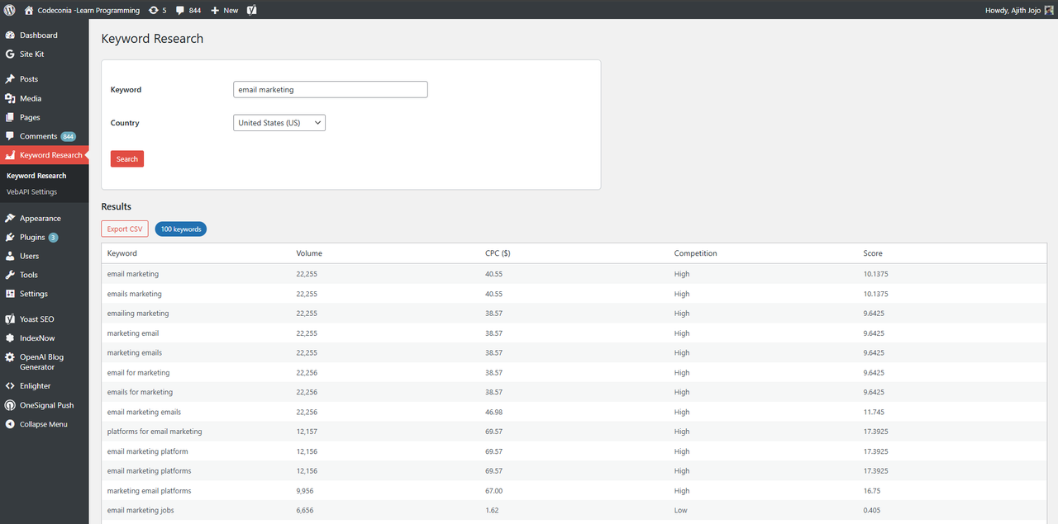
Task: Click the Site Kit G icon
Action: pyautogui.click(x=10, y=54)
